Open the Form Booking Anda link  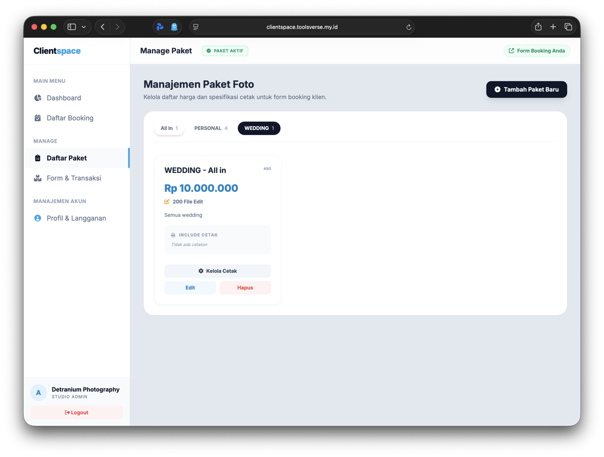pos(537,51)
